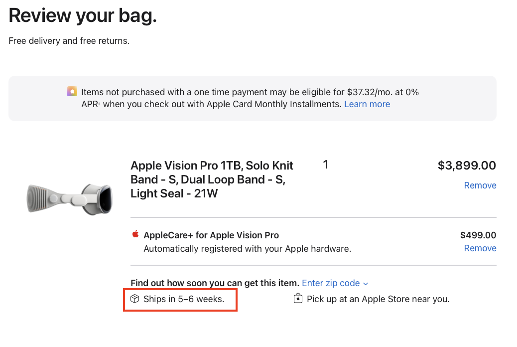Click the Automatically registered with hardware text
The height and width of the screenshot is (347, 517).
point(247,249)
